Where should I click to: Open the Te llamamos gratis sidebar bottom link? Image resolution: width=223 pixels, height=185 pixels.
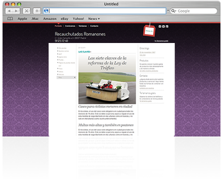pos(146,101)
